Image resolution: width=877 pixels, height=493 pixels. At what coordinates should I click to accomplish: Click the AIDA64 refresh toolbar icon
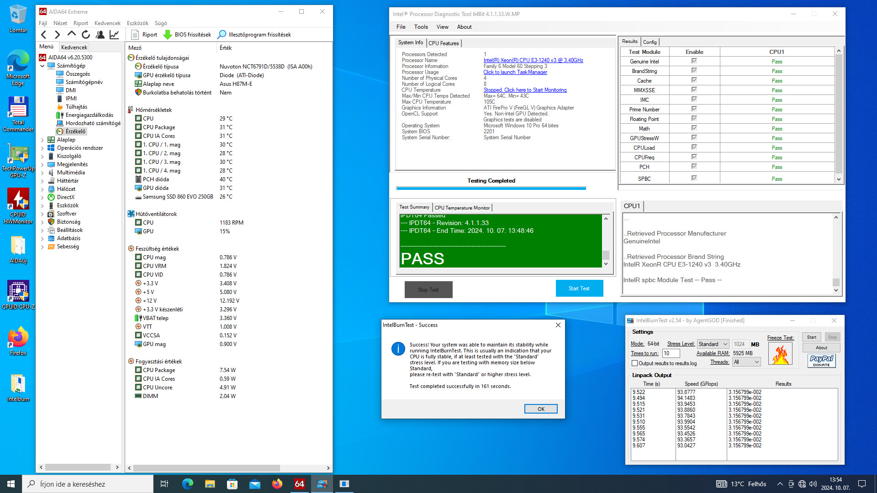tap(86, 35)
